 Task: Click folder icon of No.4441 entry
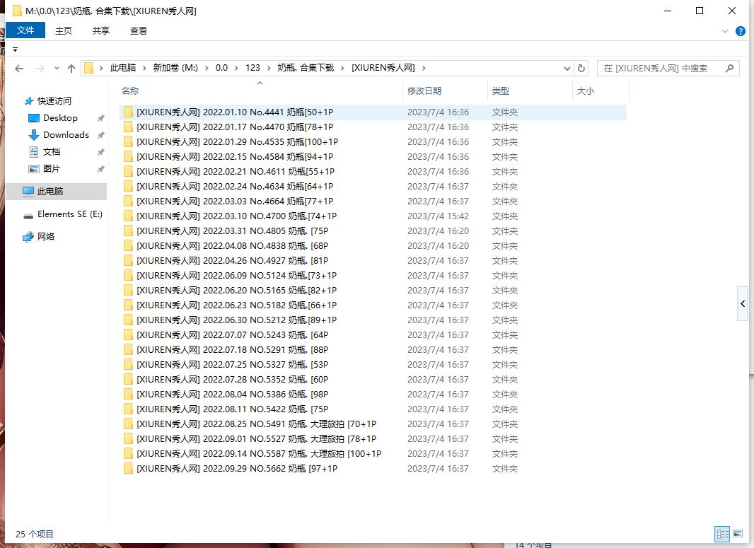[x=128, y=112]
